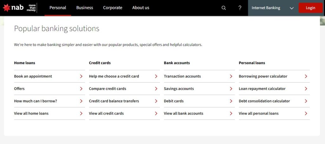
Task: Open the search magnifier icon
Action: pos(224,8)
